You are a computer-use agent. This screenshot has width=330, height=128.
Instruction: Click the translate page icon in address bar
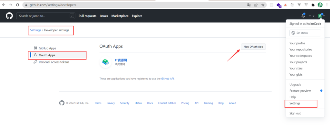tap(249, 5)
